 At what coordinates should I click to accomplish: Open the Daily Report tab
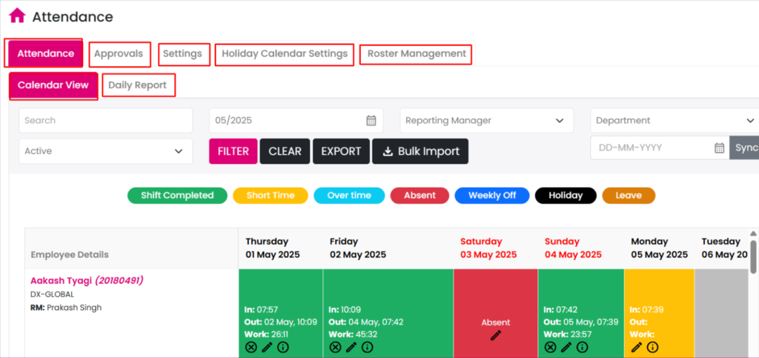tap(138, 85)
